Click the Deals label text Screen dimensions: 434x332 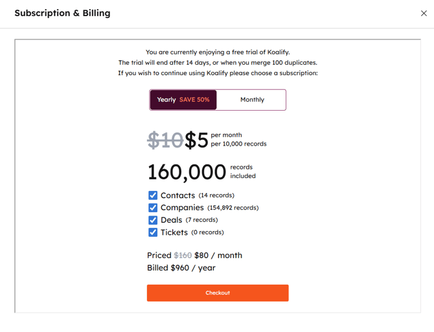172,220
